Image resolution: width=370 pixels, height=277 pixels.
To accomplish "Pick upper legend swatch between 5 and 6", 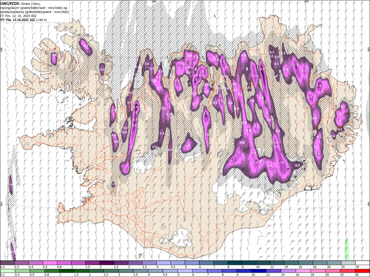I will point(192,263).
